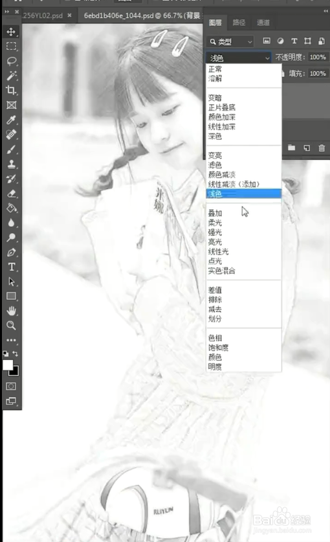
Task: Switch to the 路径 tab
Action: pyautogui.click(x=239, y=23)
